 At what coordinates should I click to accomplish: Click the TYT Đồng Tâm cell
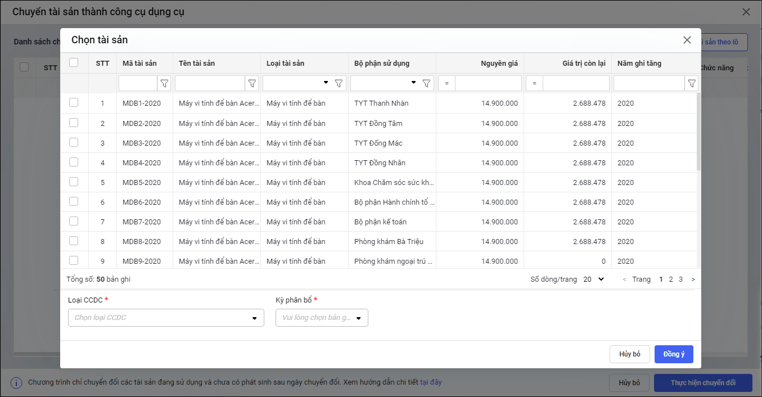click(392, 123)
